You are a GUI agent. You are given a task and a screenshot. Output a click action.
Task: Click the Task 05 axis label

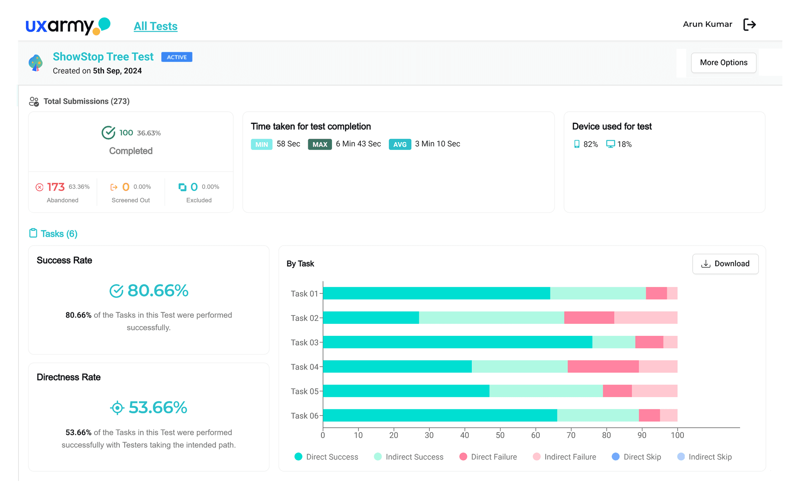(304, 391)
